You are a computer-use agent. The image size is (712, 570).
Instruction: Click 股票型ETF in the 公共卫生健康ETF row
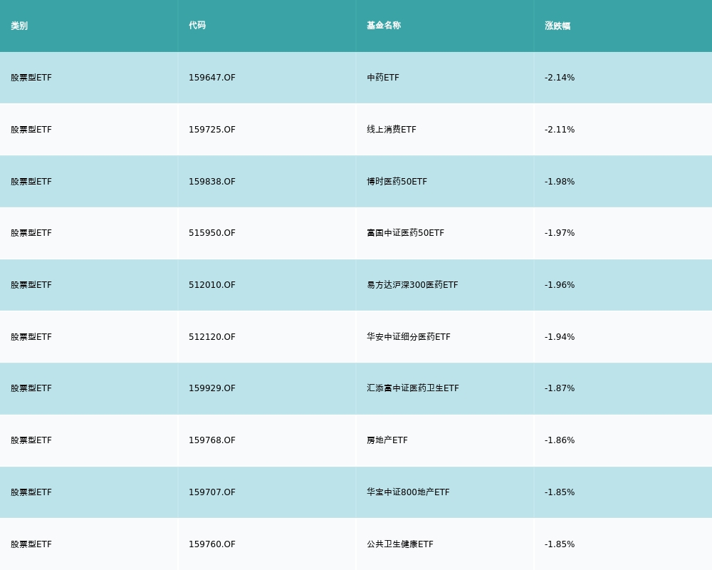[x=31, y=544]
